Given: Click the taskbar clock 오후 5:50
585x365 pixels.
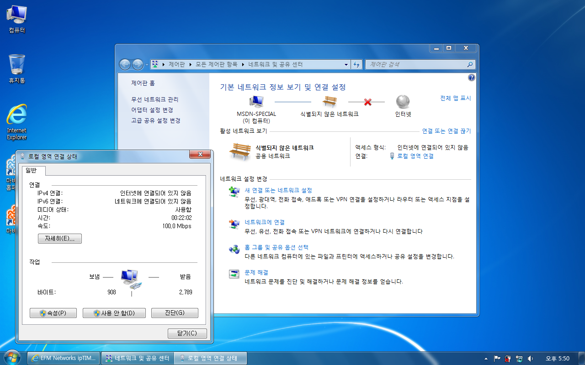Looking at the screenshot, I should click(558, 359).
